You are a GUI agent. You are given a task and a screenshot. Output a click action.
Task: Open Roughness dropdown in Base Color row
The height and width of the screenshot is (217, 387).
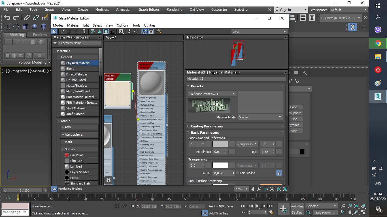pyautogui.click(x=247, y=144)
